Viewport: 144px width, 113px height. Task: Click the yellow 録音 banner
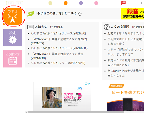click(133, 14)
